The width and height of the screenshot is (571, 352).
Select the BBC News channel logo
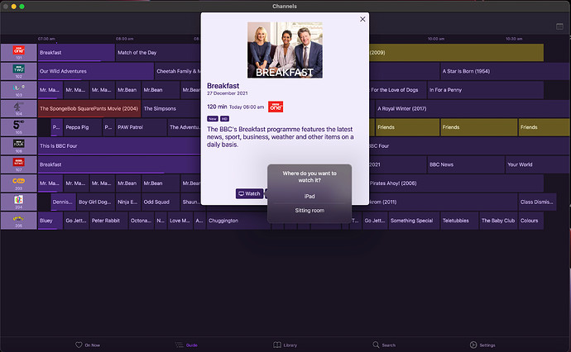(x=17, y=164)
